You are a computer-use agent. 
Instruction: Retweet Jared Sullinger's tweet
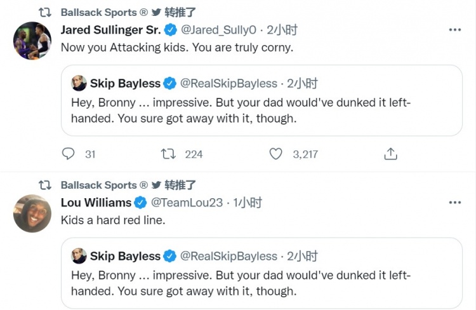(x=168, y=154)
